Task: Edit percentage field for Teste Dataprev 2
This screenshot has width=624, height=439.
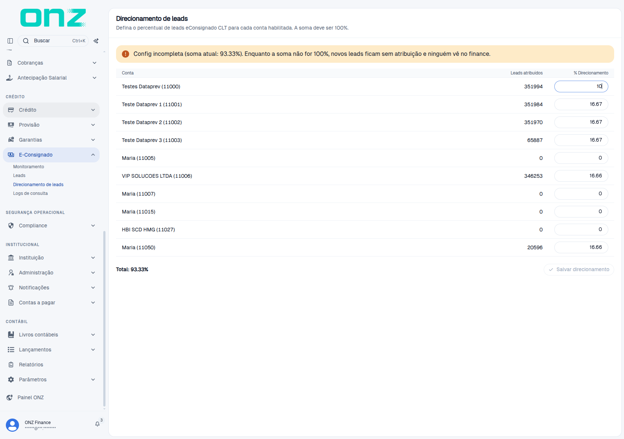Action: [x=581, y=122]
